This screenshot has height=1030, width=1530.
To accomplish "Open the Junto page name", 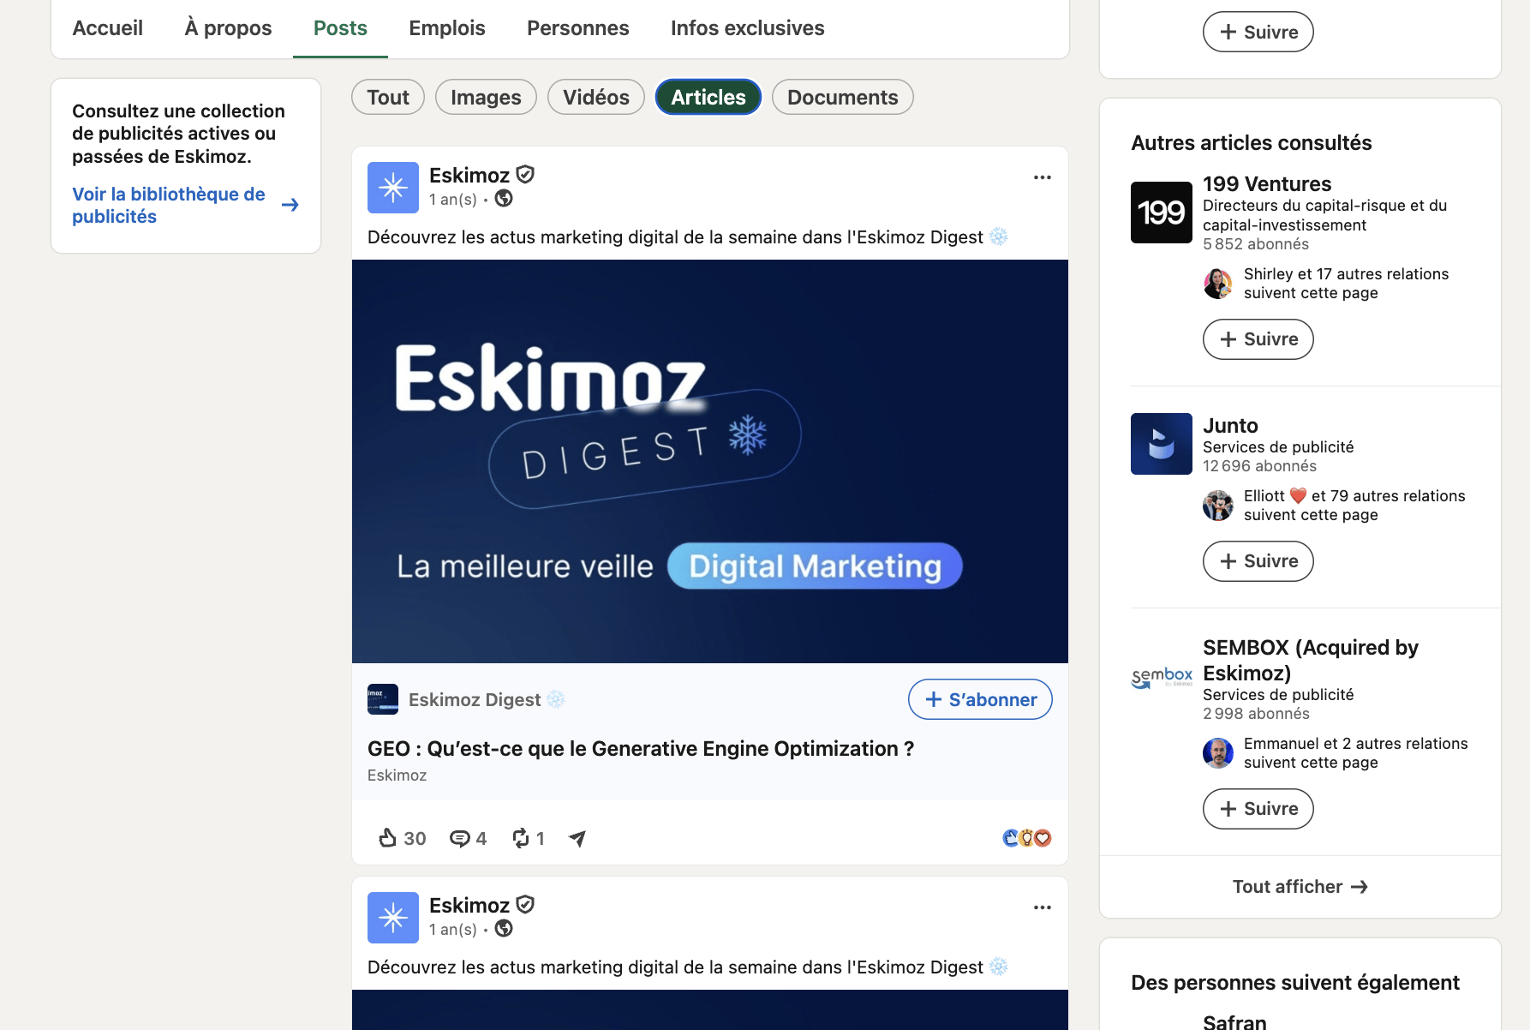I will click(1230, 426).
